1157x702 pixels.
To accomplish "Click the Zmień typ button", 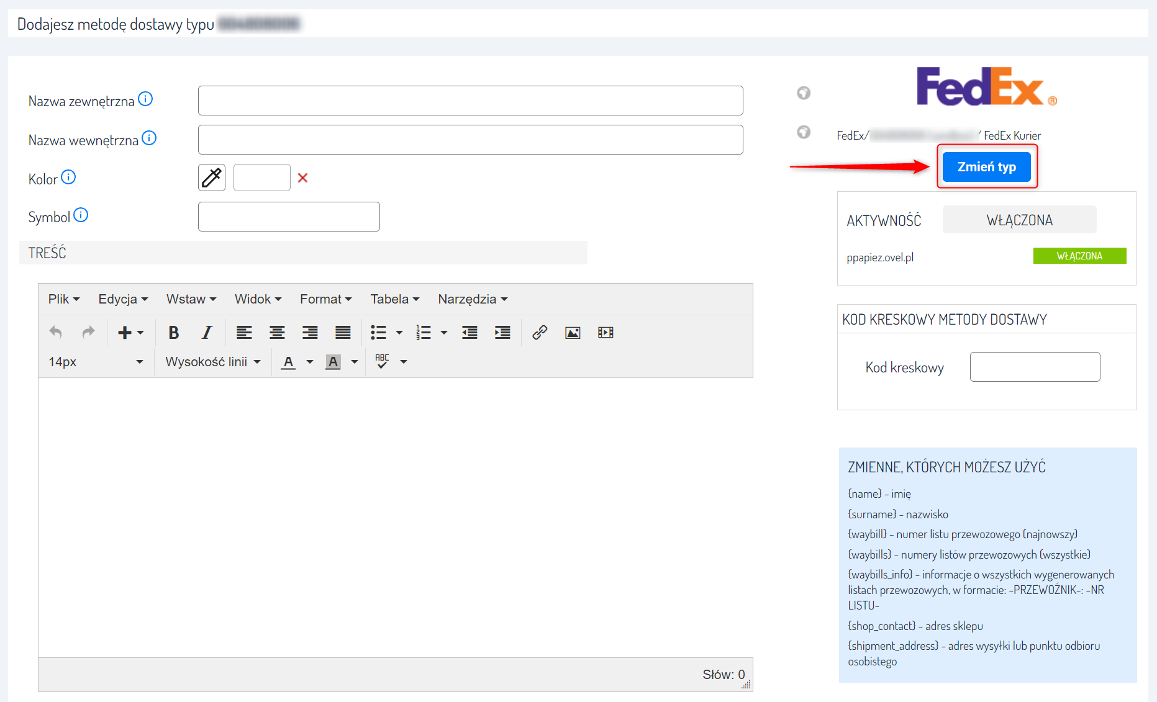I will [987, 167].
